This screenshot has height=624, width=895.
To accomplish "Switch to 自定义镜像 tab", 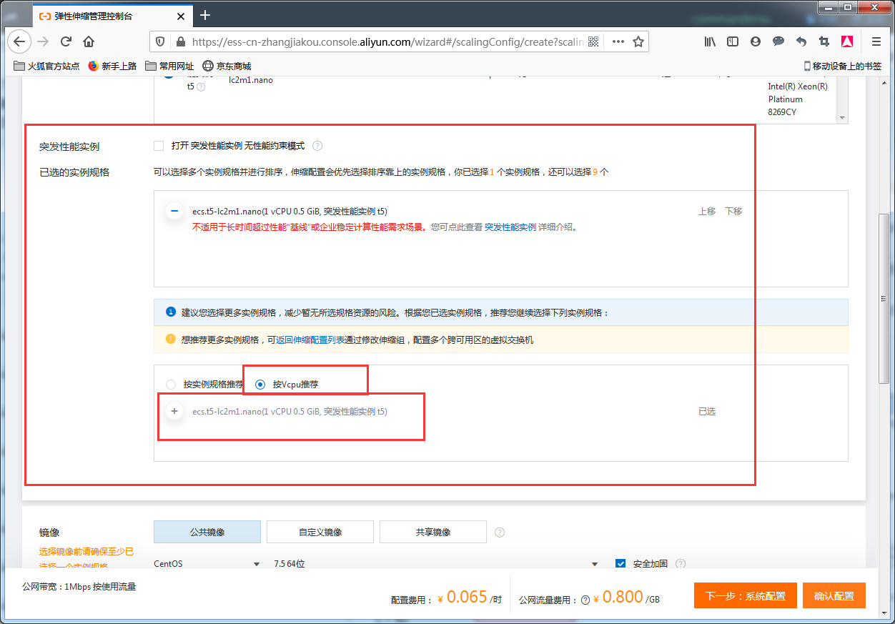I will click(x=320, y=532).
